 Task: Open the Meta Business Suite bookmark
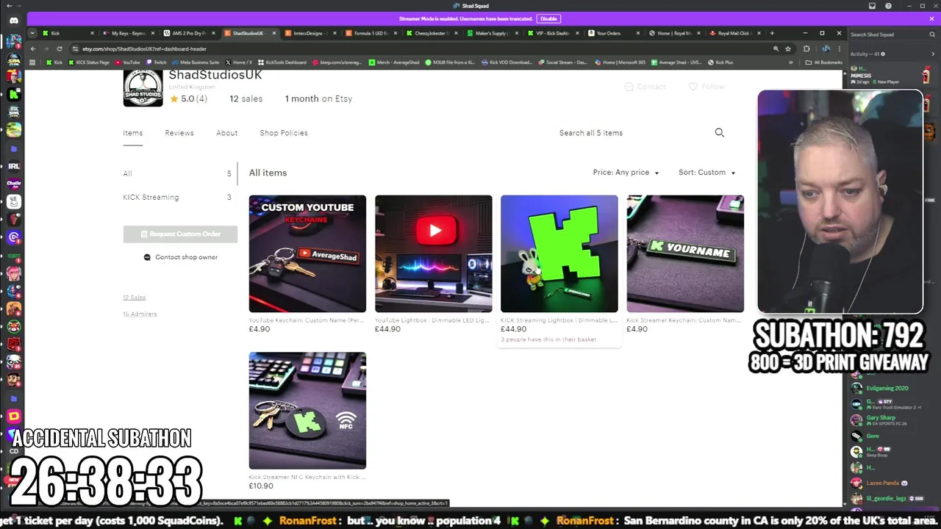(196, 62)
